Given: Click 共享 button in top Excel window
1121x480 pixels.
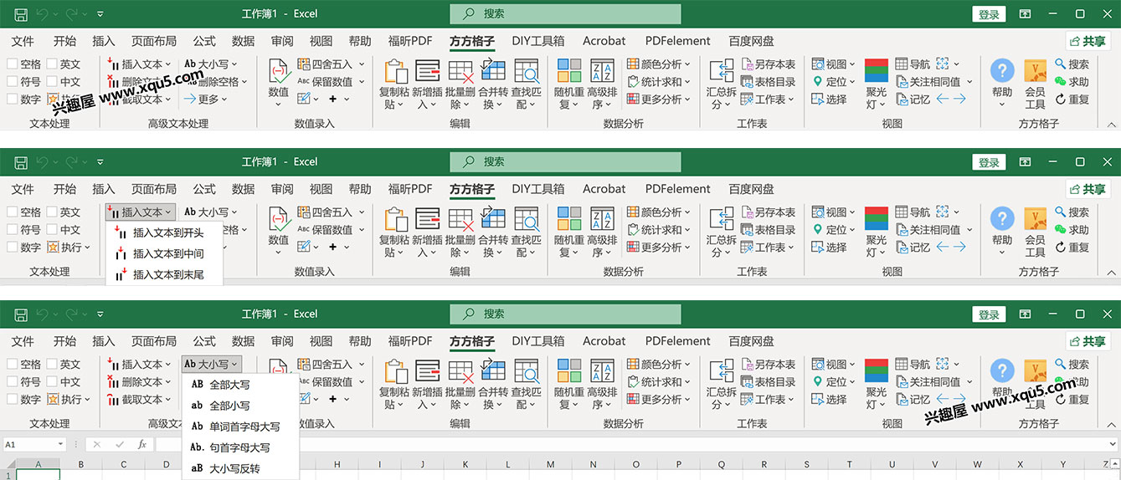Looking at the screenshot, I should 1088,41.
